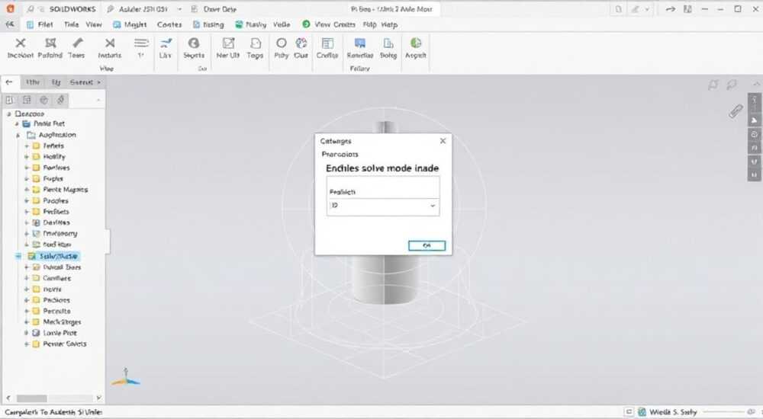Open the Skprts round icon tool

tap(194, 43)
